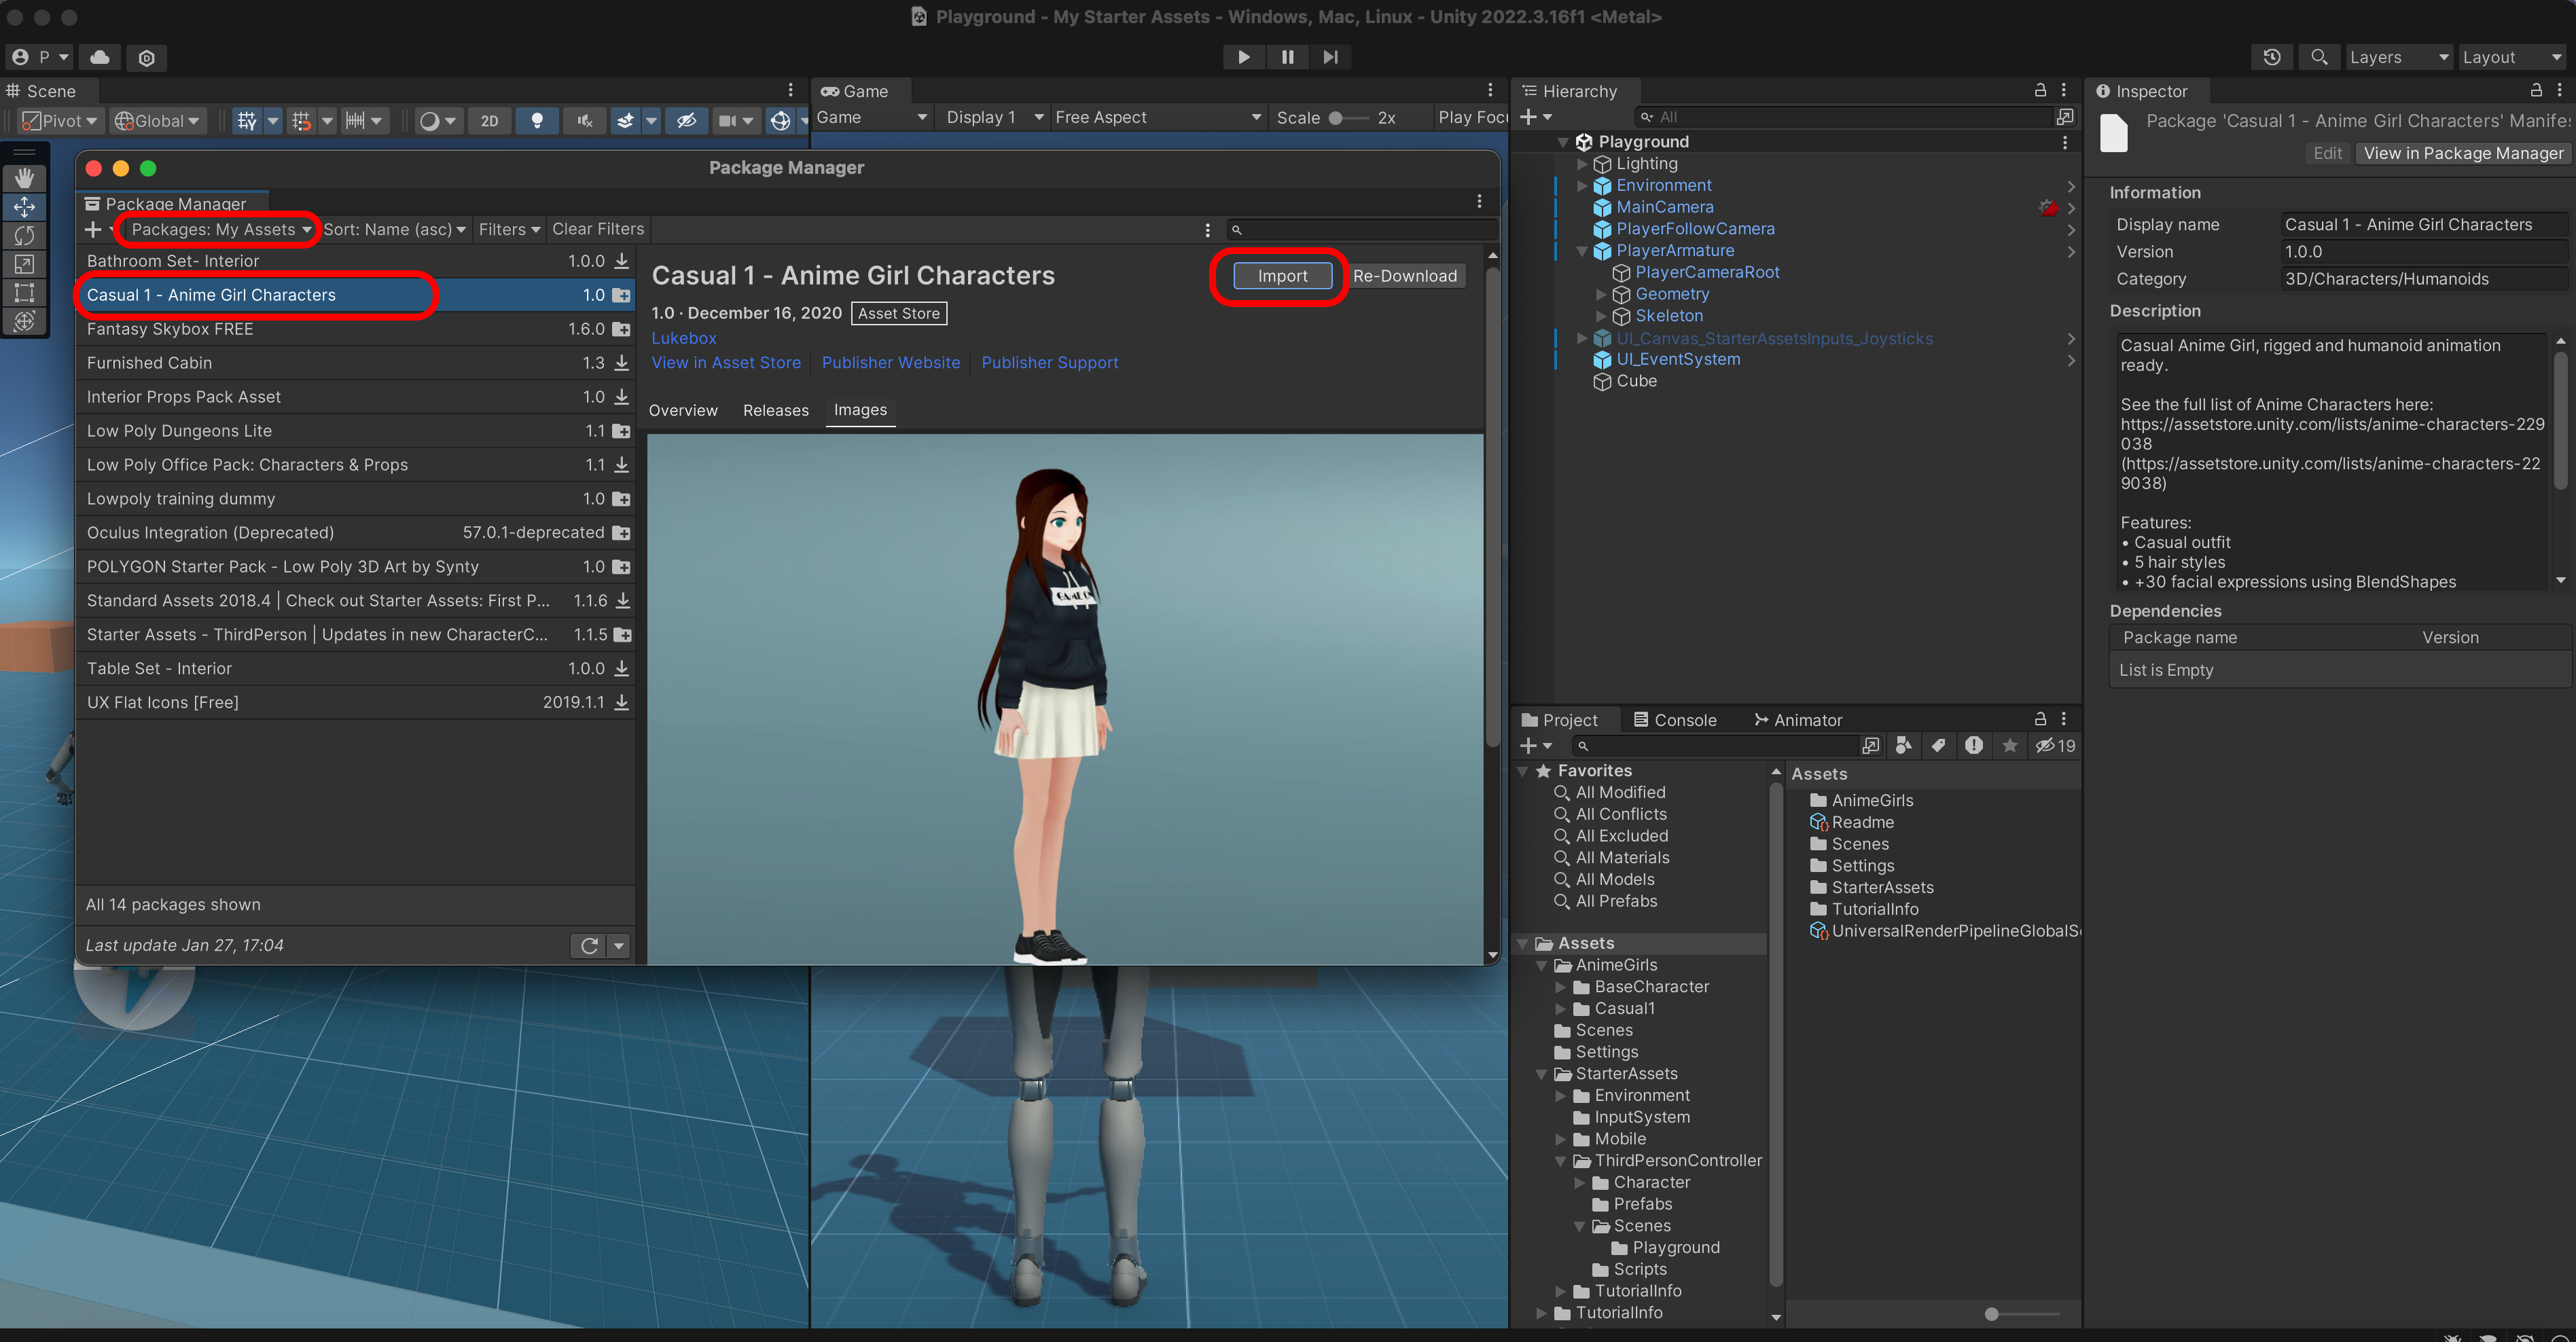Screen dimensions: 2576x1342
Task: Toggle Scene lighting bulb button
Action: pyautogui.click(x=537, y=121)
